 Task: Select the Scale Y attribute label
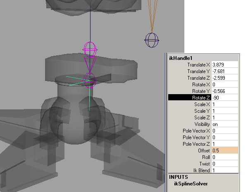pyautogui.click(x=202, y=111)
